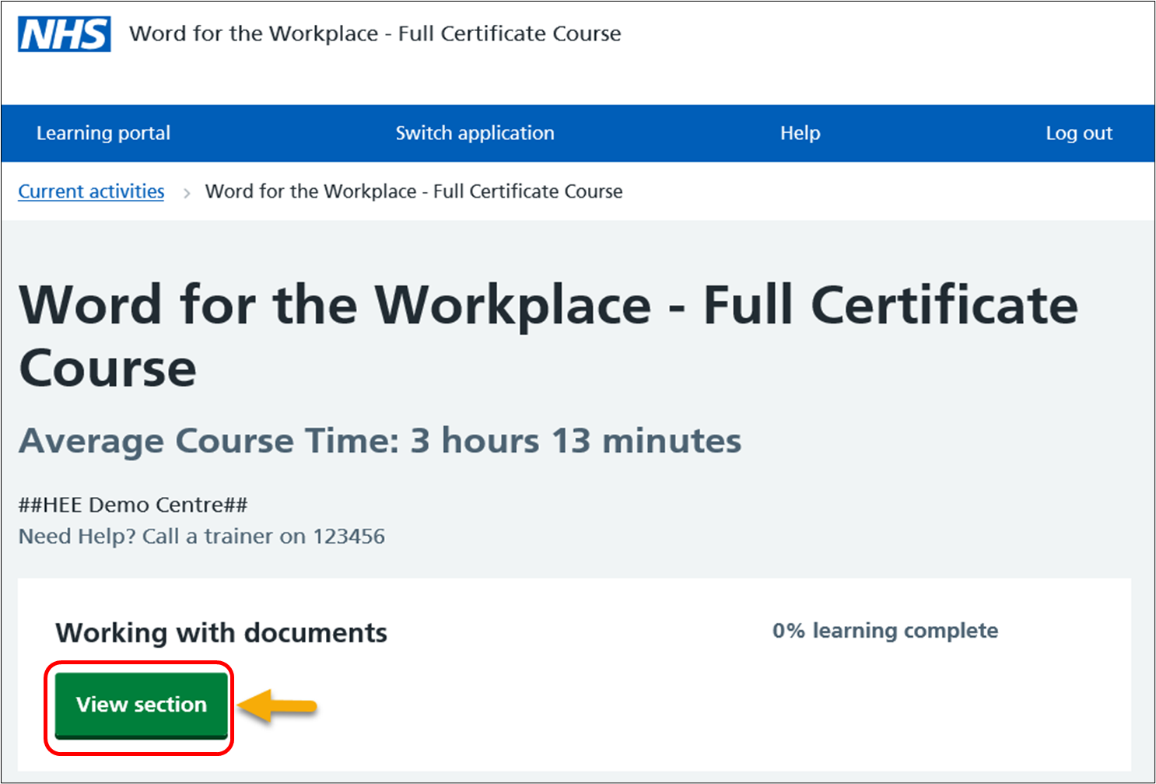
Task: Log out via the navigation bar
Action: (1079, 133)
